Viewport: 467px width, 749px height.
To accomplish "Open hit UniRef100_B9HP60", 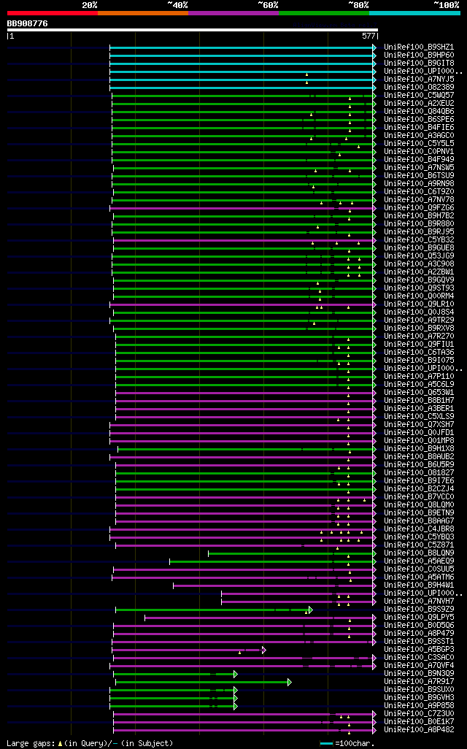I will click(419, 55).
